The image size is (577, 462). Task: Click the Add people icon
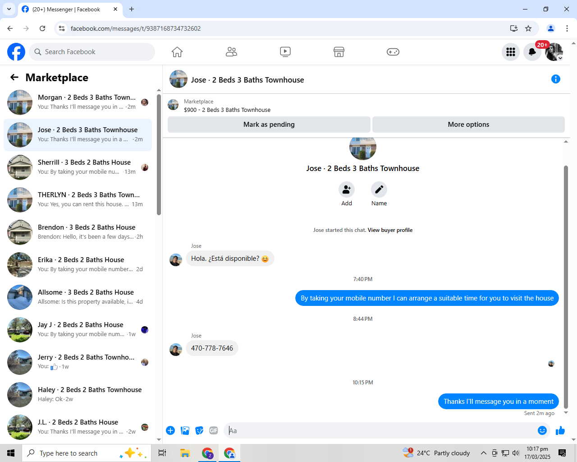[x=347, y=189]
